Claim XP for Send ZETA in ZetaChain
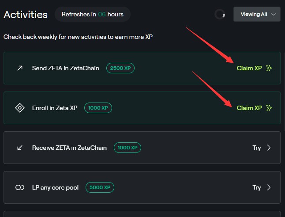This screenshot has height=217, width=285. (249, 68)
